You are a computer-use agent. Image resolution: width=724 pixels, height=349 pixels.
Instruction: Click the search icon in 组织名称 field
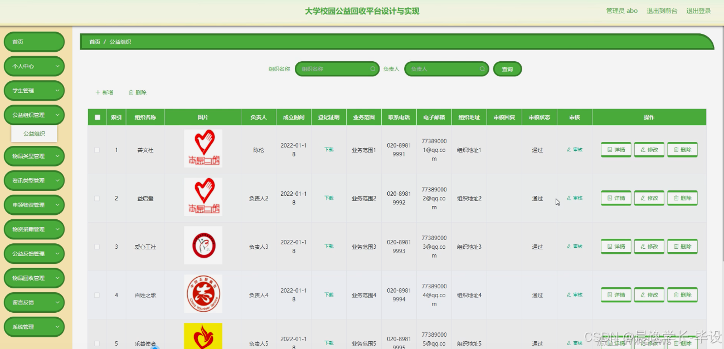373,69
